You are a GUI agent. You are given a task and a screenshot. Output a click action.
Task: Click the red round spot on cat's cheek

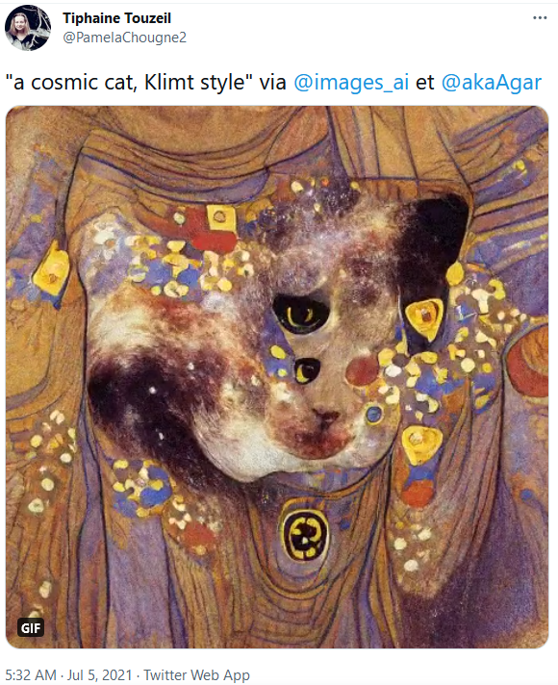click(x=362, y=370)
